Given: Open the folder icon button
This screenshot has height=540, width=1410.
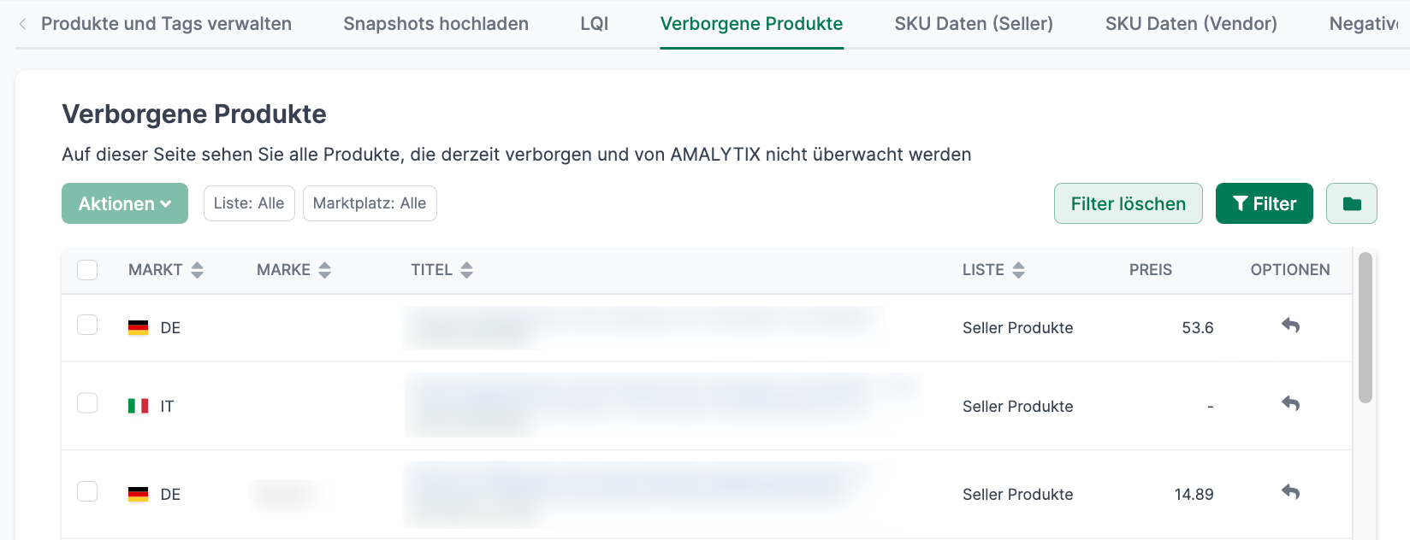Looking at the screenshot, I should (1351, 203).
